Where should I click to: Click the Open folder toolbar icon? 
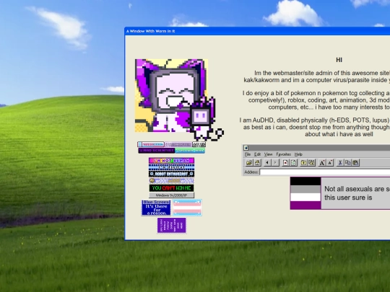248,163
